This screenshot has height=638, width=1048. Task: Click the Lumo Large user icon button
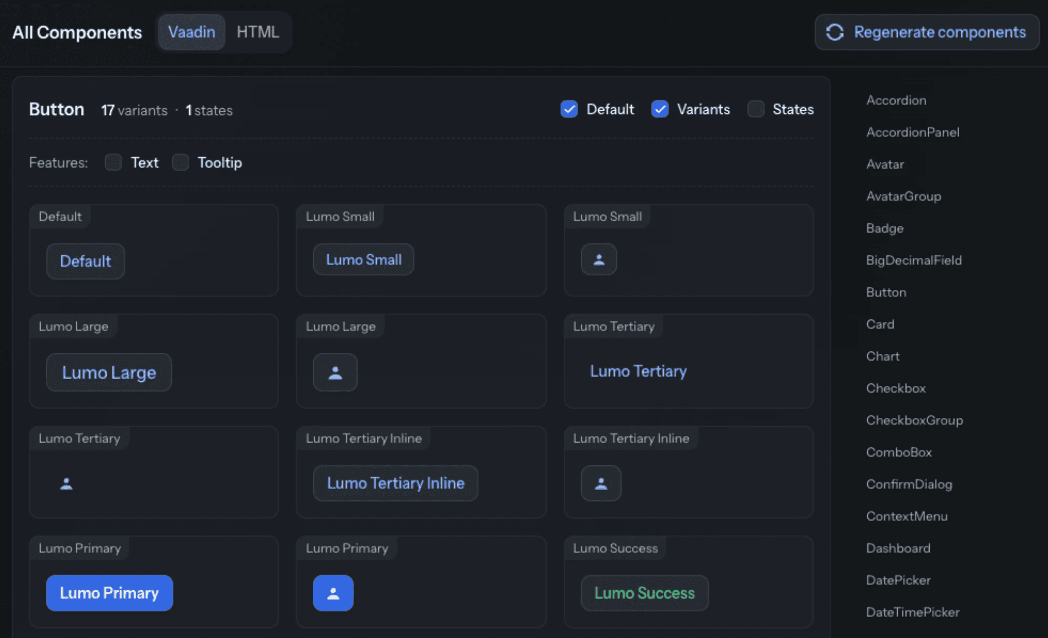point(335,372)
